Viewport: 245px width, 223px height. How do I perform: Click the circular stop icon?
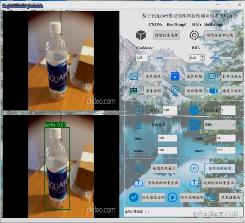click(x=172, y=197)
